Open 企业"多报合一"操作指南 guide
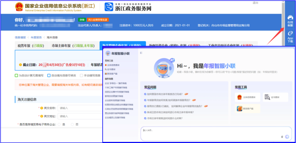 tap(116, 83)
